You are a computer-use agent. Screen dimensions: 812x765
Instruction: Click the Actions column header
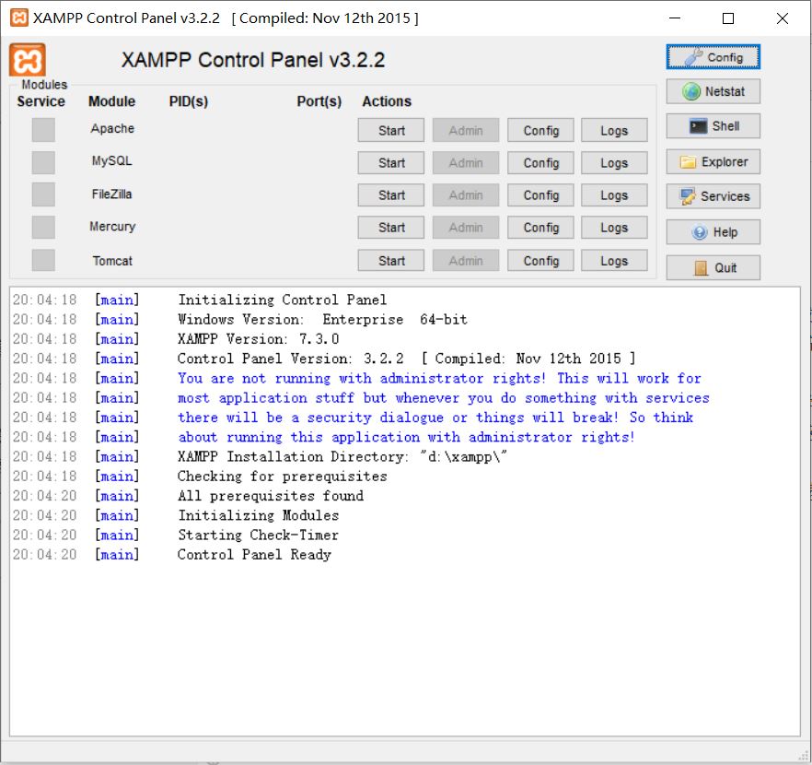pos(387,101)
